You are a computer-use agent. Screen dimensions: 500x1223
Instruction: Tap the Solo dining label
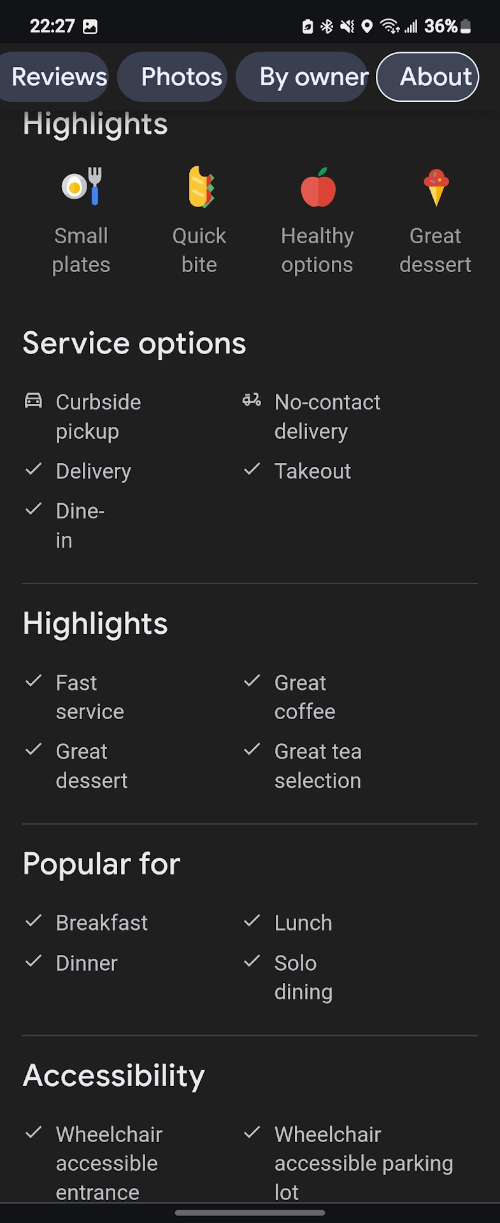(303, 977)
